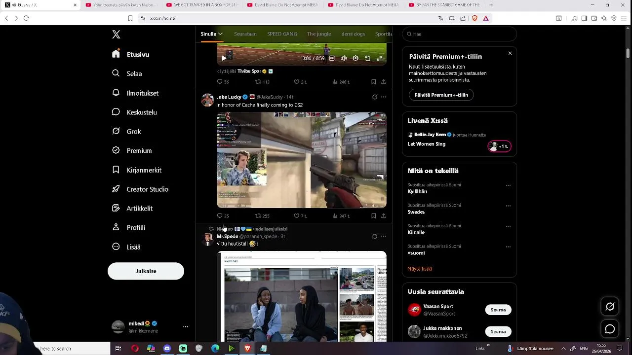Image resolution: width=632 pixels, height=355 pixels.
Task: Click Näytä lisää link
Action: click(420, 269)
